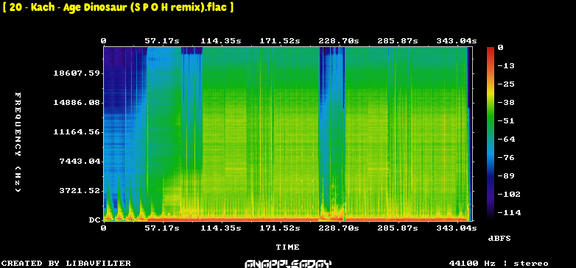
Task: Click the logo at the bottom center
Action: [288, 264]
